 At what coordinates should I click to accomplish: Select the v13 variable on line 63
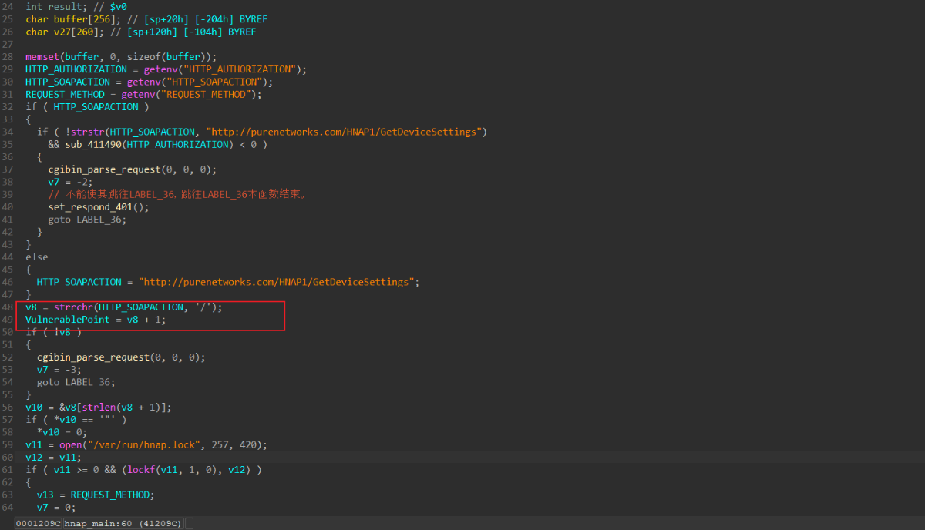click(45, 495)
